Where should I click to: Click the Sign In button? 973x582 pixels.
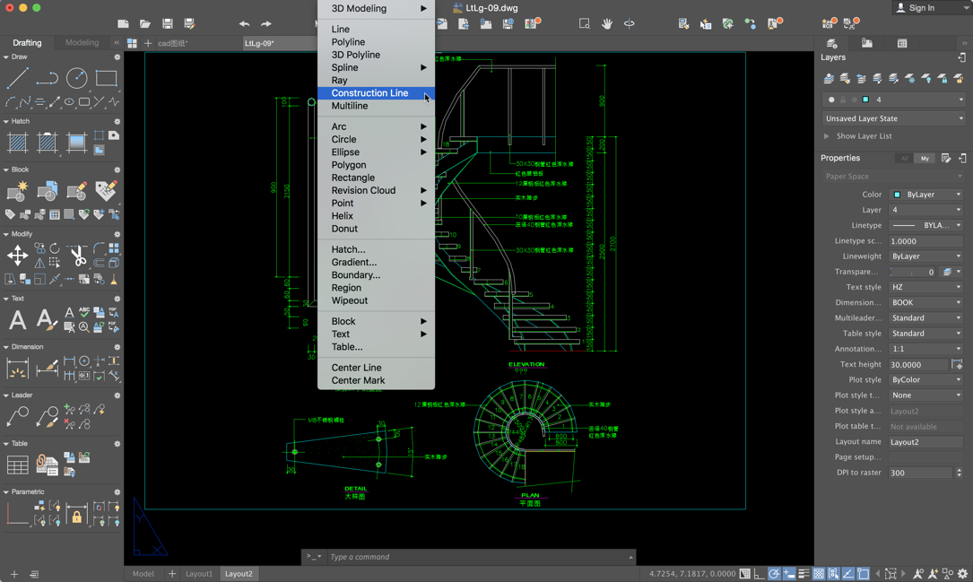point(924,9)
